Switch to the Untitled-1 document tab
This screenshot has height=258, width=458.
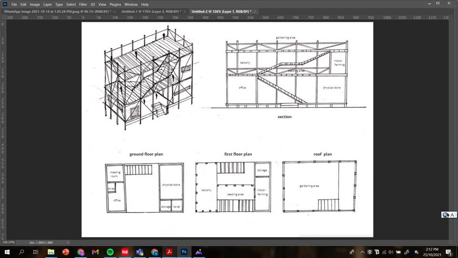[151, 11]
